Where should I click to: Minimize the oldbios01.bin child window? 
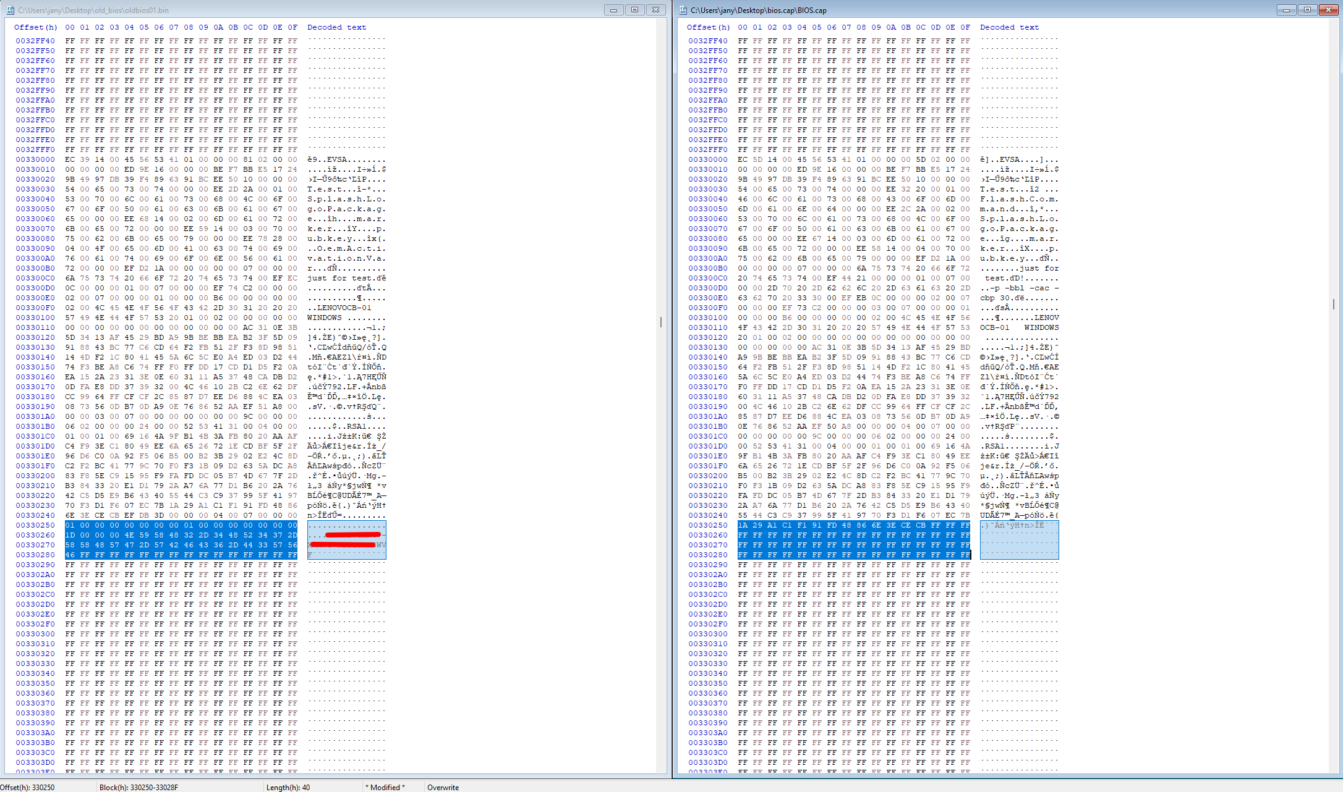(x=613, y=10)
